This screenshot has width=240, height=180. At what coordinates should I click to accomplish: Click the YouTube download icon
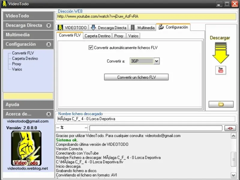[220, 70]
